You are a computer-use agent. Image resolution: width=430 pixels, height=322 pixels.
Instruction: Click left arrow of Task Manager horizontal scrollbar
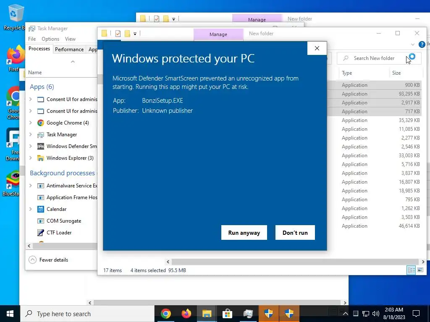pos(29,246)
